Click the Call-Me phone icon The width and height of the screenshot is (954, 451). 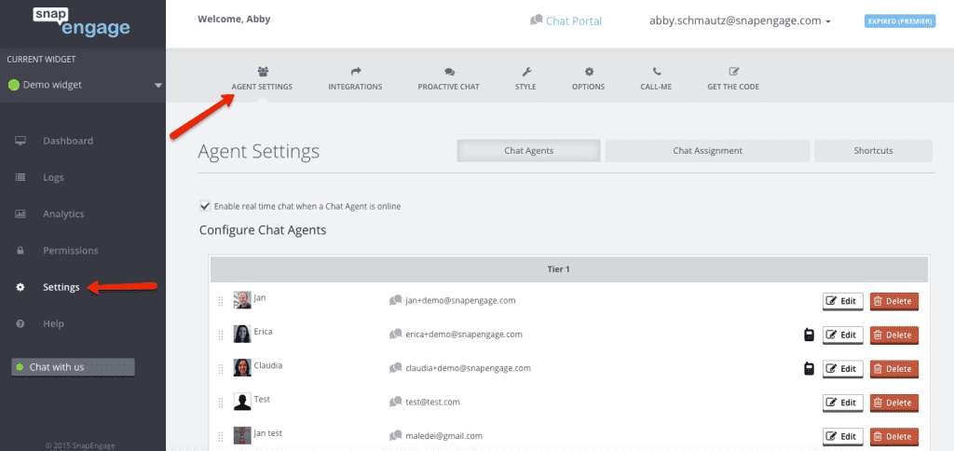[656, 72]
